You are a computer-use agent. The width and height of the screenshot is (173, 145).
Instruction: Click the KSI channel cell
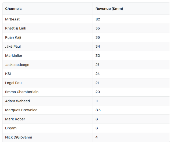(x=8, y=74)
